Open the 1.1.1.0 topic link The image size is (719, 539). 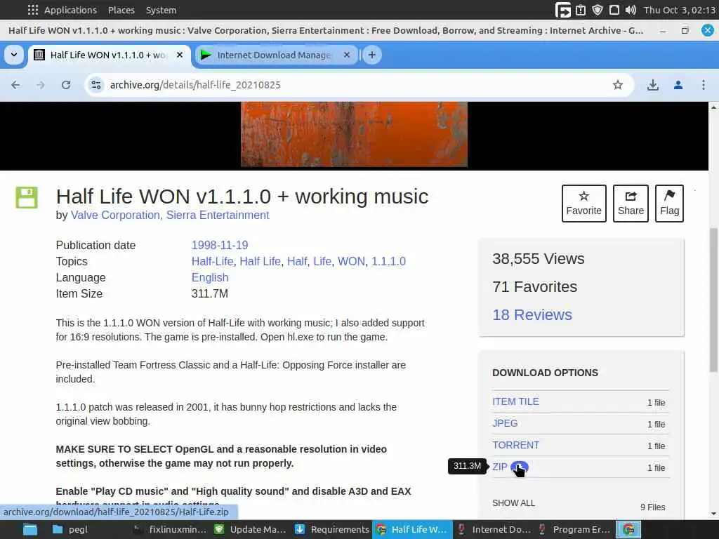tap(388, 261)
